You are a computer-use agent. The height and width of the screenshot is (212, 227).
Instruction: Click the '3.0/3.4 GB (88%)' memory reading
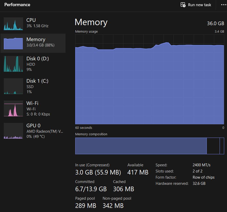(40, 45)
